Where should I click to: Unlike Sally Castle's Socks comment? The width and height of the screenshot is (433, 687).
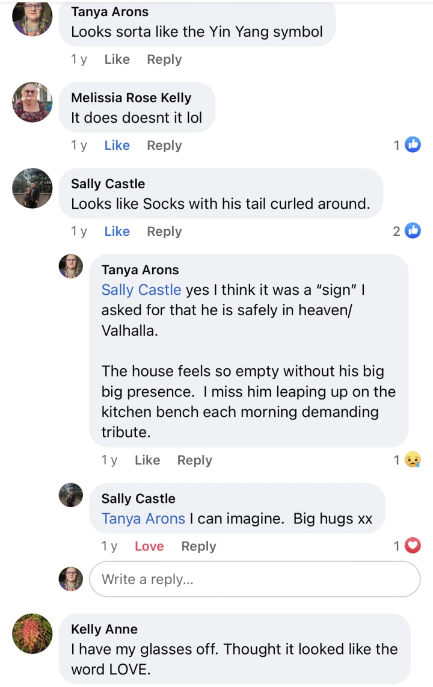(x=117, y=232)
